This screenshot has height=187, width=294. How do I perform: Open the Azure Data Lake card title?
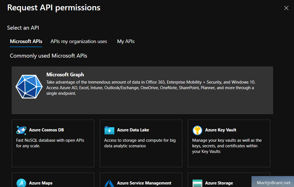coord(133,130)
